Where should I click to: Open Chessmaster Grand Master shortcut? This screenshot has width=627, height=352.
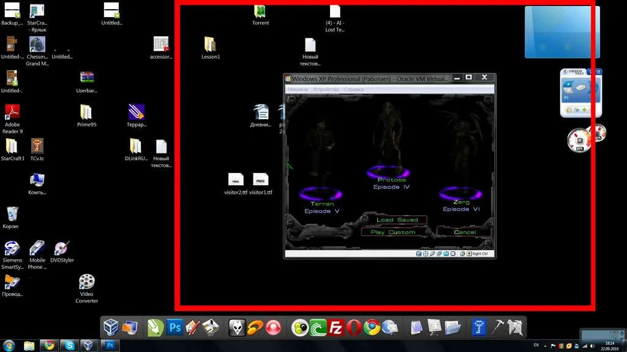point(37,51)
